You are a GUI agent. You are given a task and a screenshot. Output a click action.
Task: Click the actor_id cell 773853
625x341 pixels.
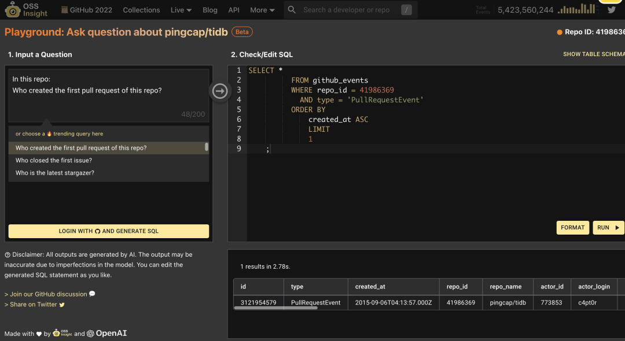pyautogui.click(x=552, y=302)
